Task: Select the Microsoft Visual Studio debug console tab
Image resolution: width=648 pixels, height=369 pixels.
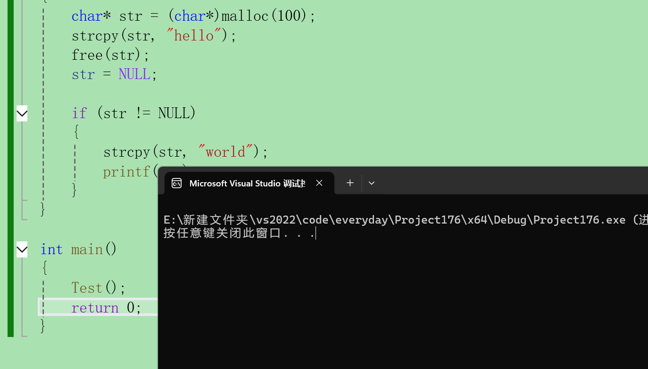Action: 249,183
